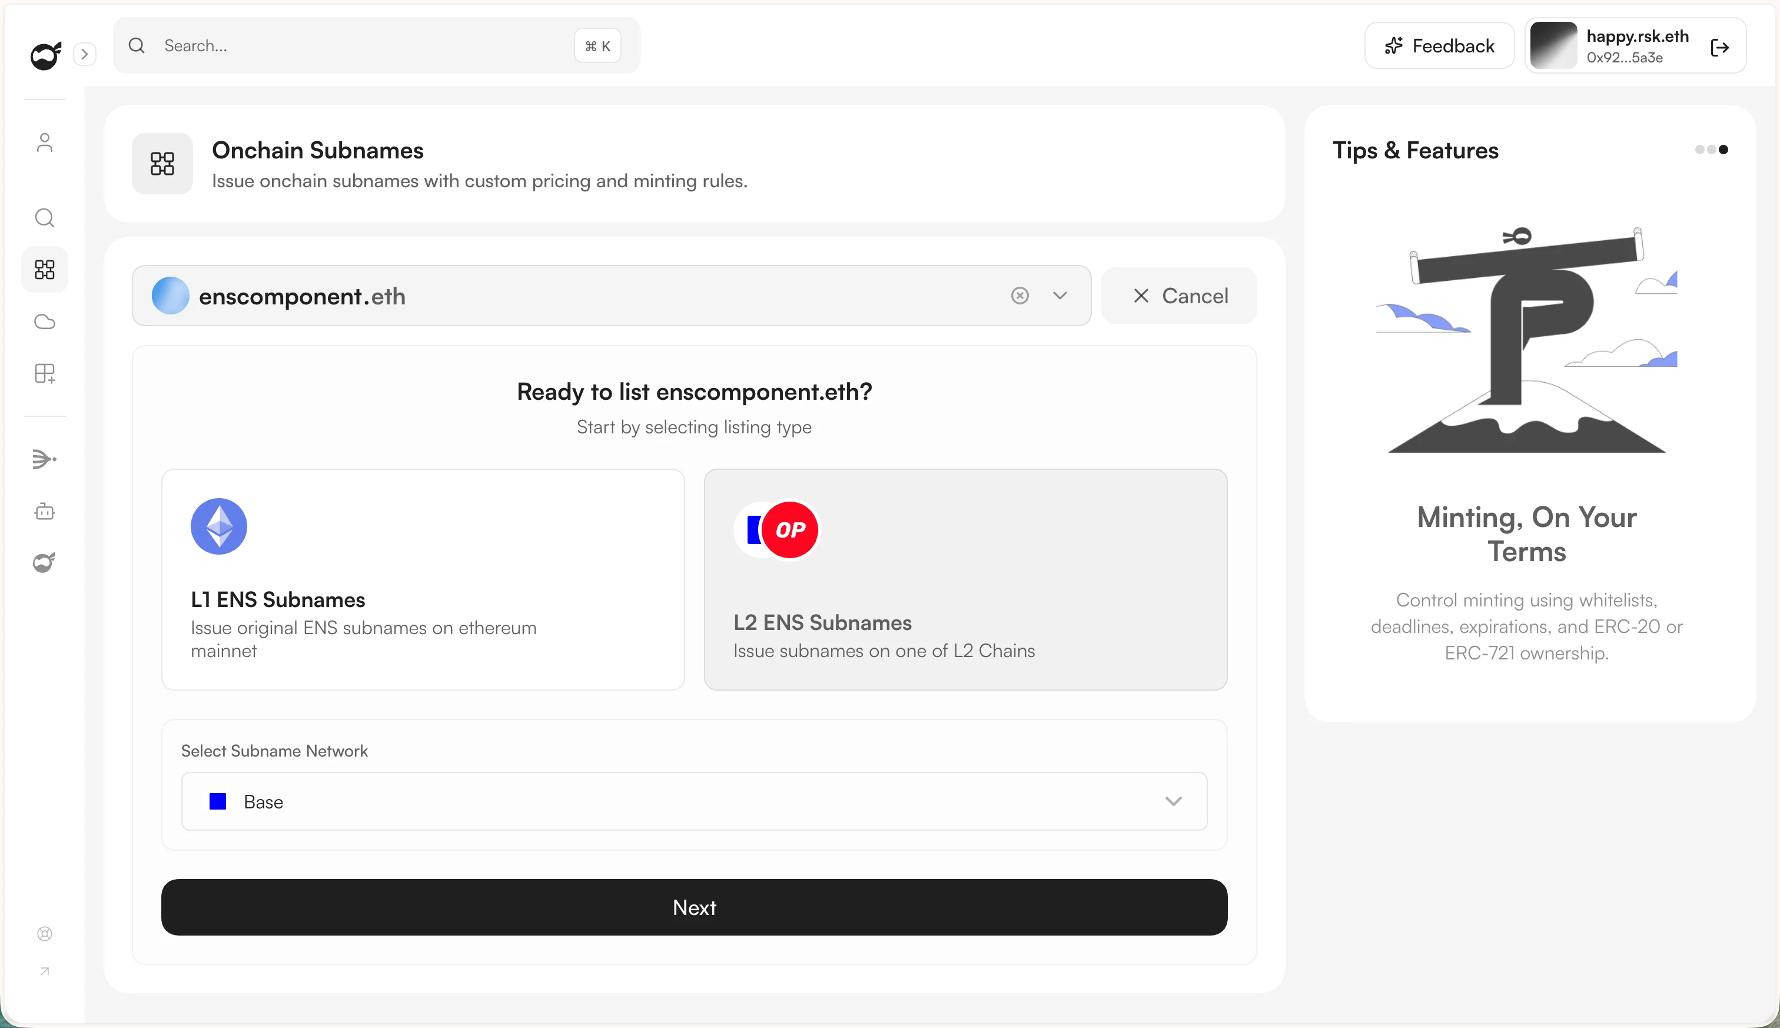Click the wallet address 0x92...5a3e

1625,58
